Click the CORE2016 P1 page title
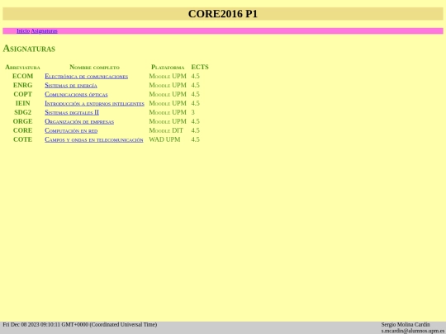Image resolution: width=446 pixels, height=334 pixels. point(223,14)
